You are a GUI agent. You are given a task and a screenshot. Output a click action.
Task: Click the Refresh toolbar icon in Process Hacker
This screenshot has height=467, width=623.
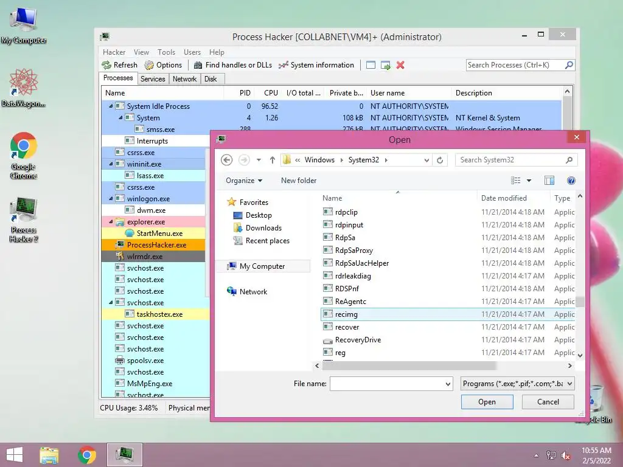[106, 65]
